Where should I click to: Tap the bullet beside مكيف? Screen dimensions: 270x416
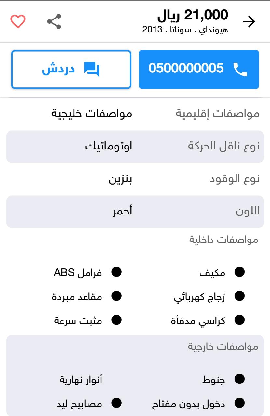pos(239,272)
